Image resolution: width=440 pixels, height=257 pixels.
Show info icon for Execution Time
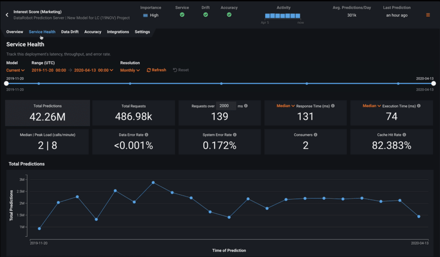pos(419,106)
